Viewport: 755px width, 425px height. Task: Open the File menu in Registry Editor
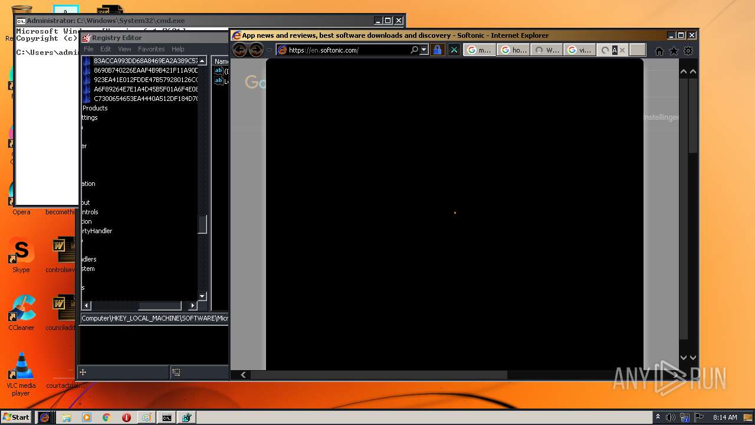click(x=88, y=49)
